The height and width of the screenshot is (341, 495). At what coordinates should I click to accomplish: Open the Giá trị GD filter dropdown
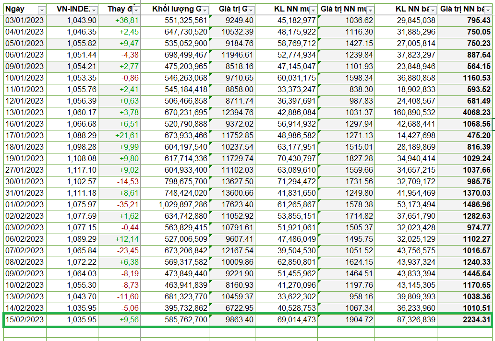tap(251, 11)
